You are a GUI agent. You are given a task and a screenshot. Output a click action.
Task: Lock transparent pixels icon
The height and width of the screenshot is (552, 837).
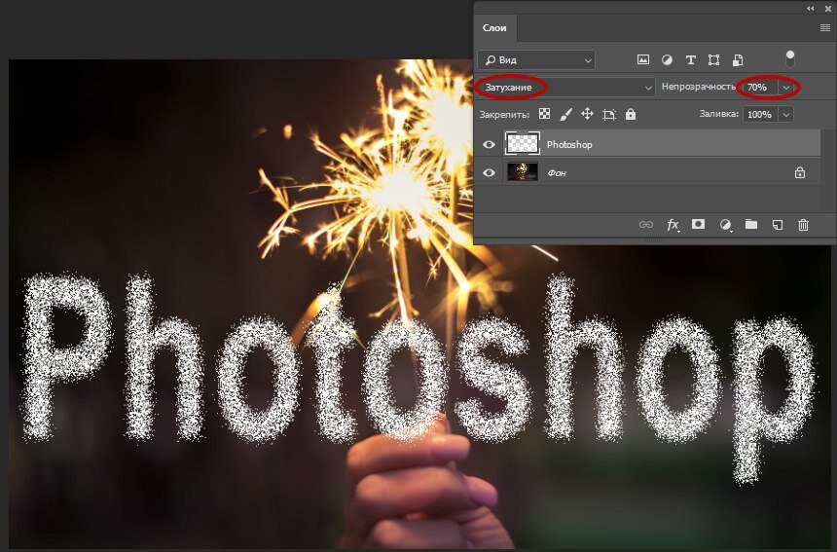(x=544, y=114)
